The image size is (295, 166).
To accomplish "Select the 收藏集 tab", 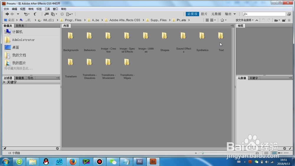I will [x=20, y=78].
